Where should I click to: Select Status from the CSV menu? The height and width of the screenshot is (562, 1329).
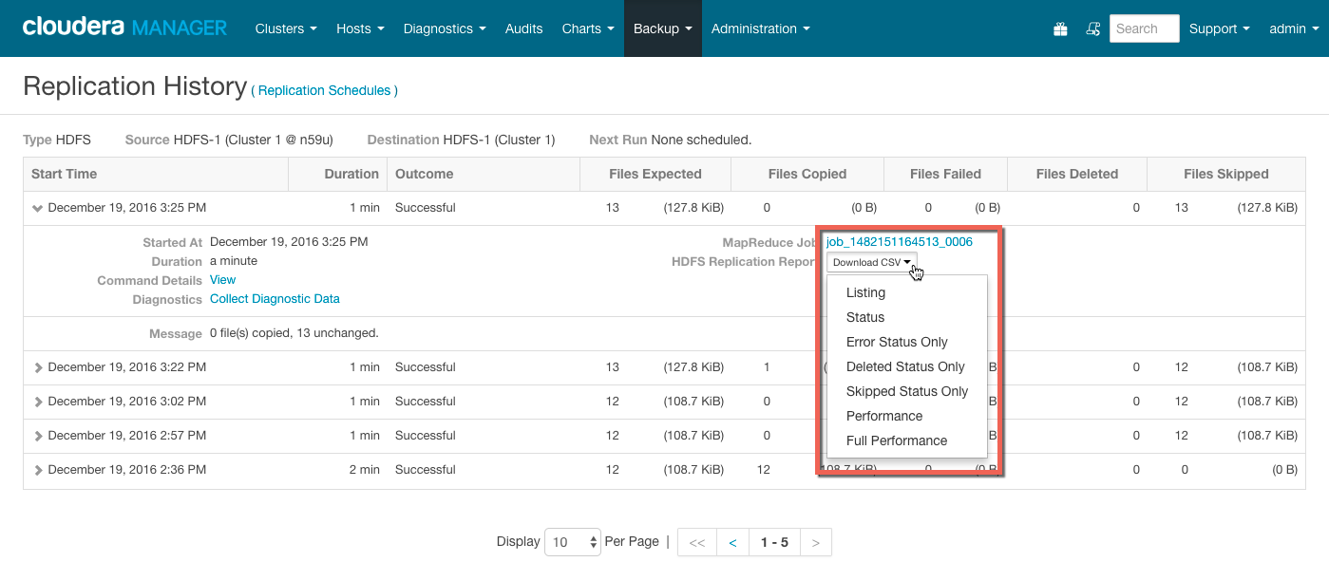coord(865,317)
